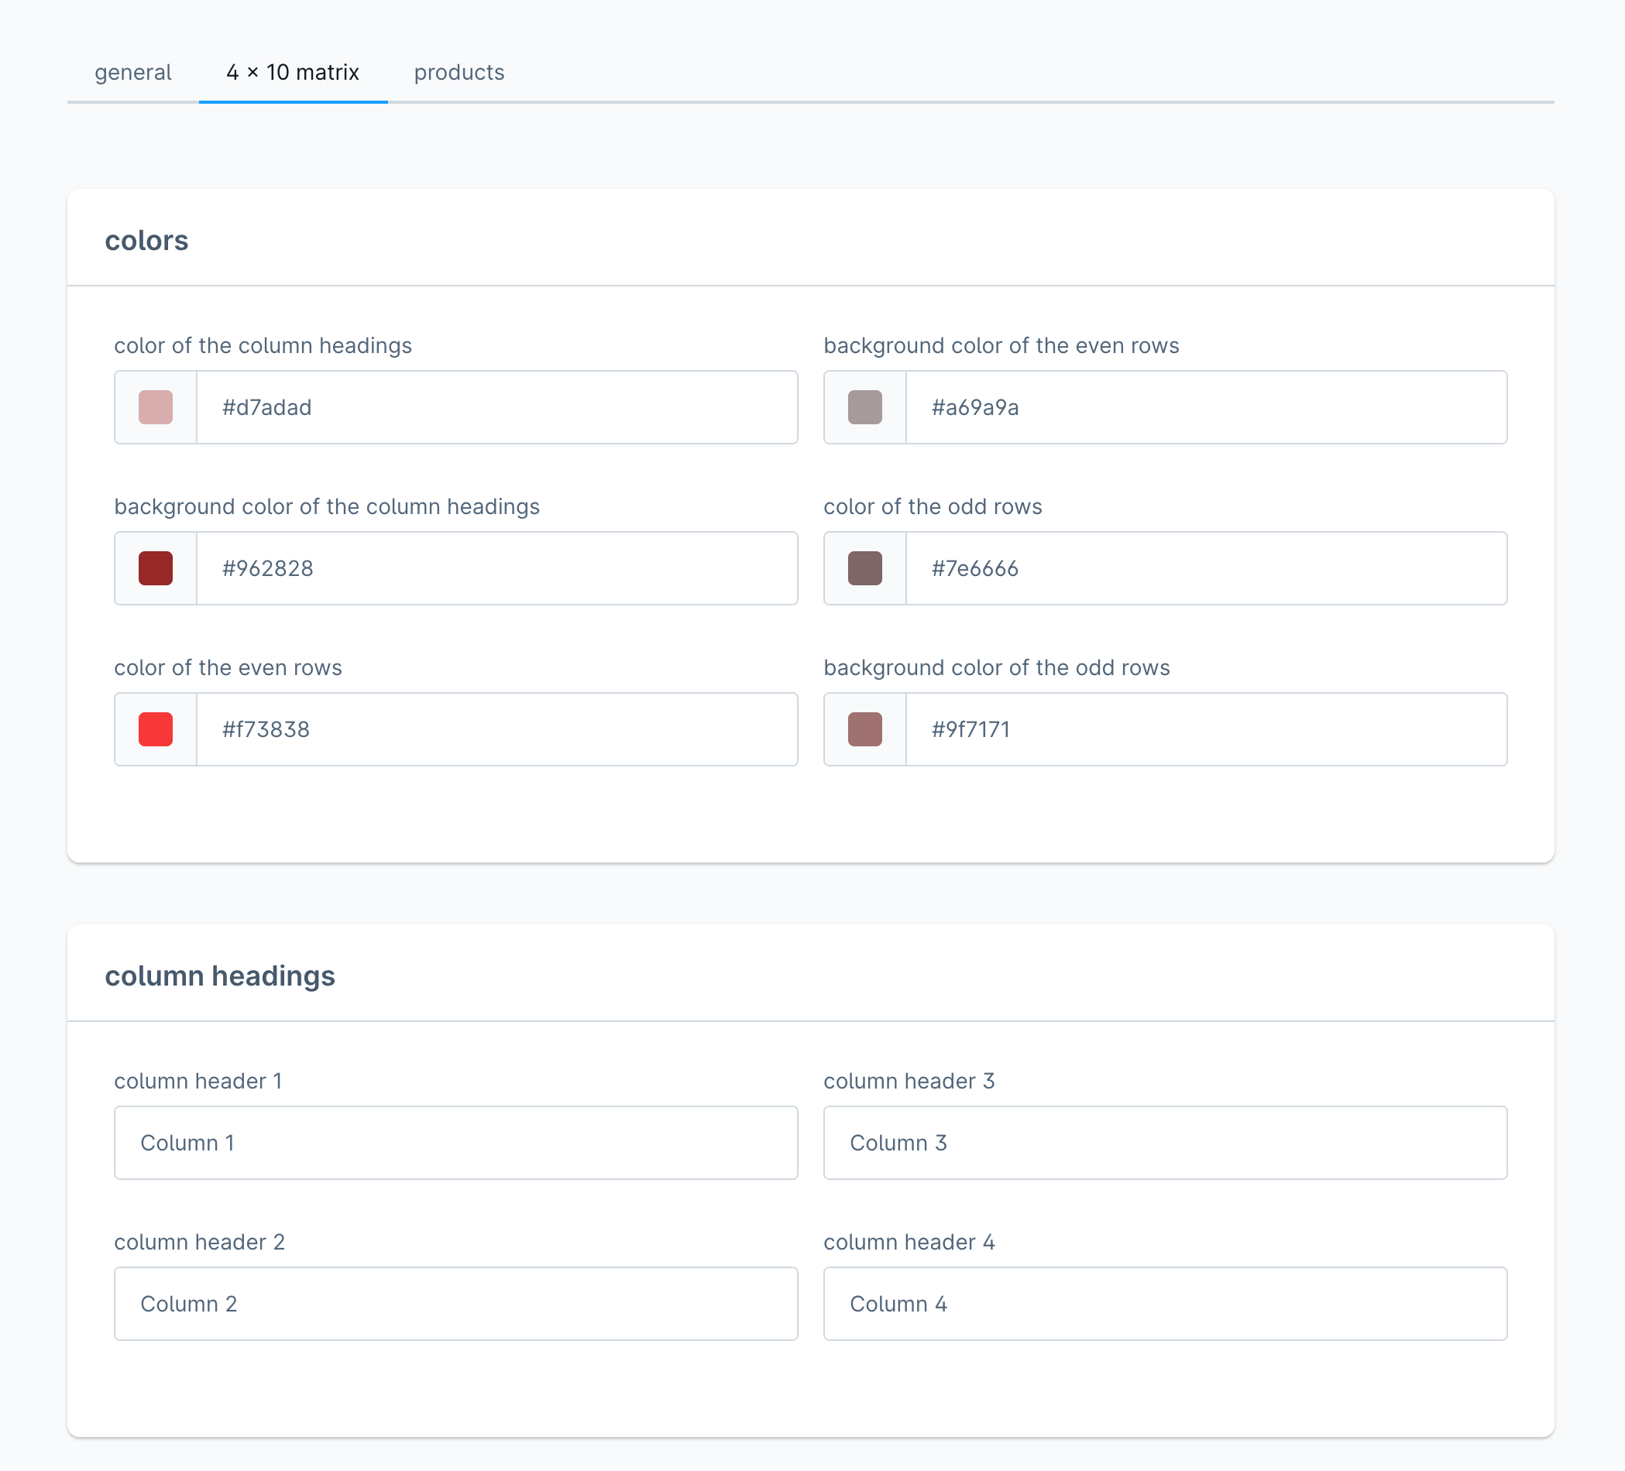This screenshot has width=1625, height=1471.
Task: Click the #7e6666 odd rows color swatch
Action: (x=865, y=568)
